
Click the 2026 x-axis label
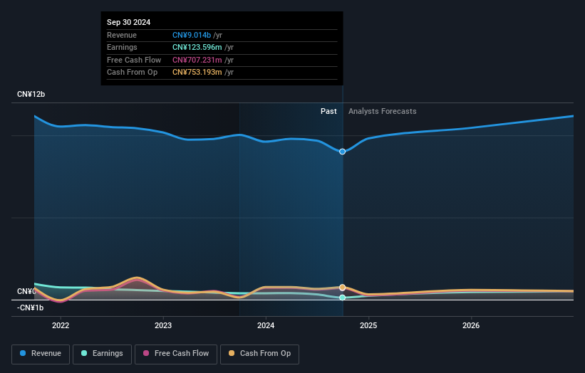(471, 325)
